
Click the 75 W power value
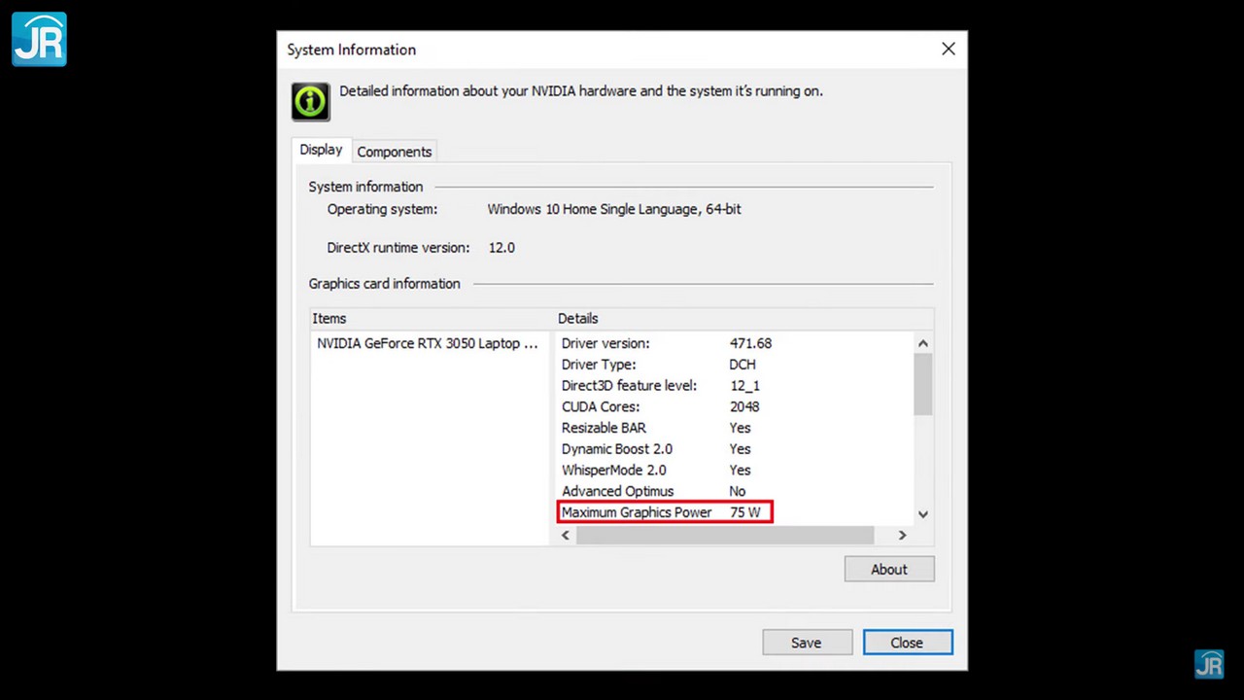(x=744, y=512)
